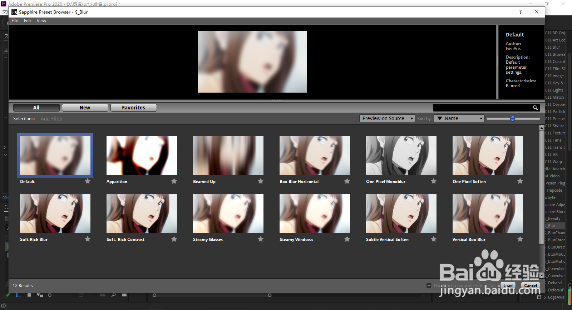Switch to the Favorites tab
Viewport: 572px width, 310px height.
pos(134,108)
